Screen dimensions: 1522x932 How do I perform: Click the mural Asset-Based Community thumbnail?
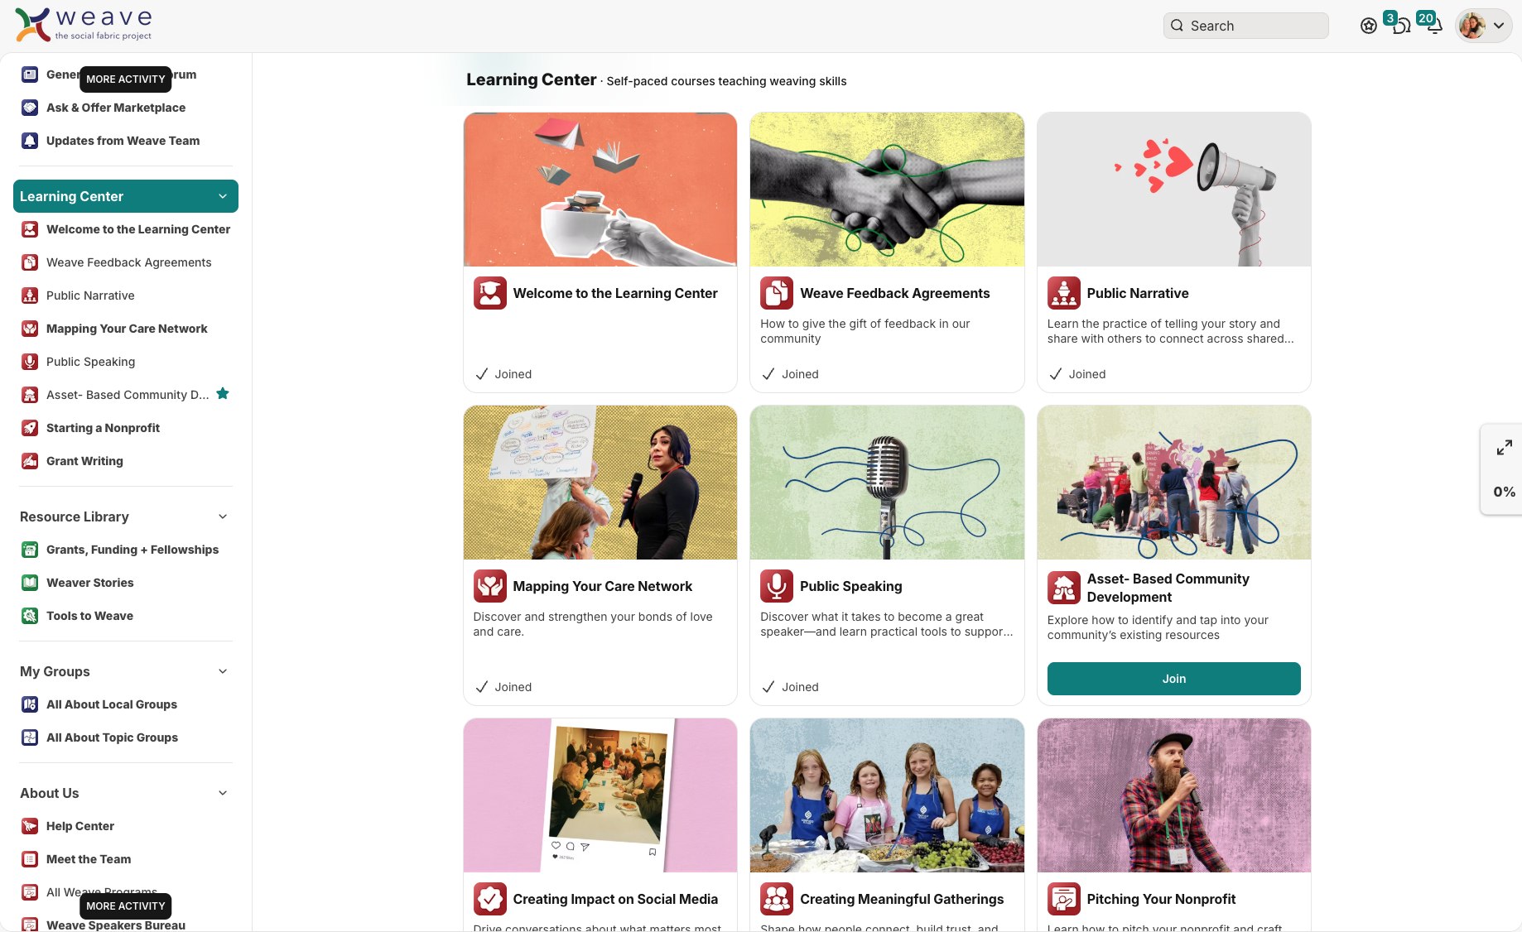[x=1173, y=483]
